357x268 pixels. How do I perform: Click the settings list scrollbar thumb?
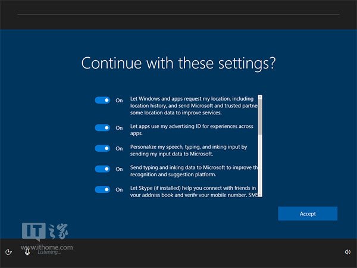[x=260, y=117]
